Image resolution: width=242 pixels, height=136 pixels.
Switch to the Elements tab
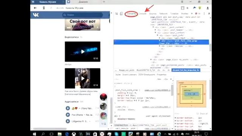[x=132, y=14]
